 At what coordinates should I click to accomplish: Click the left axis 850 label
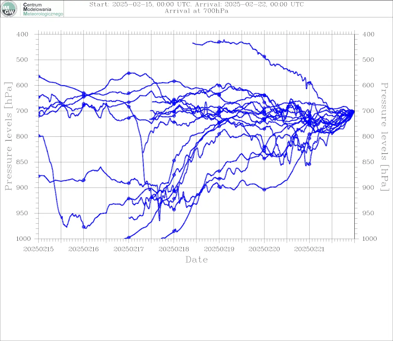tap(22, 162)
